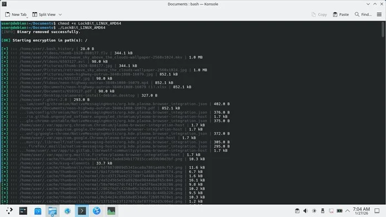Open a New Tab in Konsole
The height and width of the screenshot is (217, 386).
[x=16, y=14]
